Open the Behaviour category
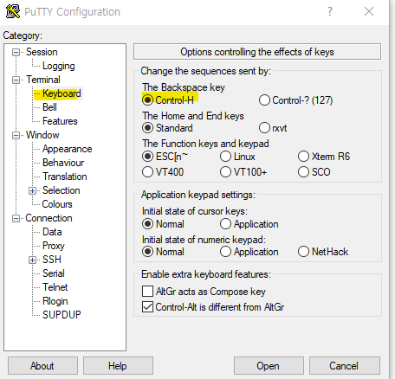 (x=63, y=163)
